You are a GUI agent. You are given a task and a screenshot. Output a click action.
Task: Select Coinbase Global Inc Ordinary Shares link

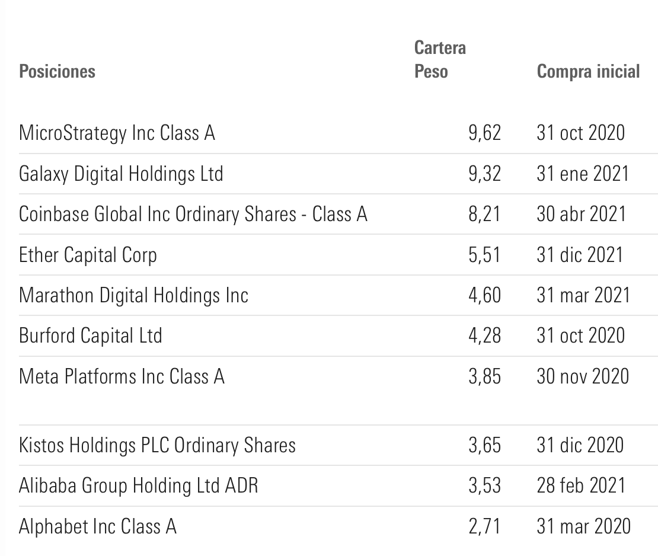pos(193,214)
